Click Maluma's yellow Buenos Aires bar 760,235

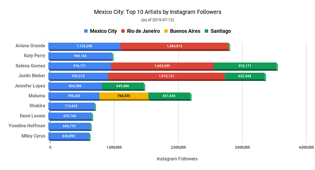pyautogui.click(x=124, y=96)
